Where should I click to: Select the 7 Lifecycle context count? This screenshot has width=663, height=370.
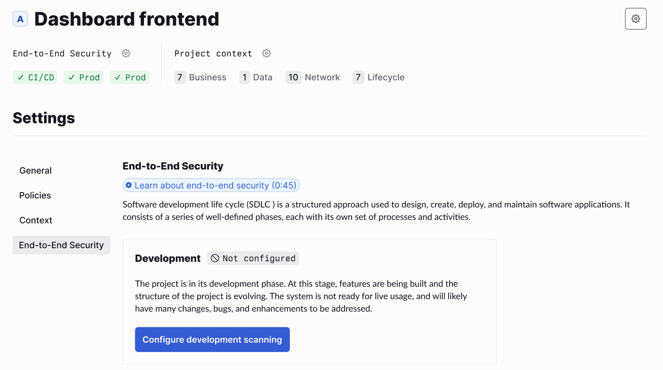point(379,77)
